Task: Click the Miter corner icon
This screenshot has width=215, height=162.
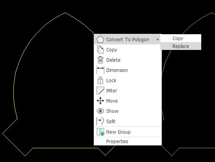Action: click(x=100, y=90)
